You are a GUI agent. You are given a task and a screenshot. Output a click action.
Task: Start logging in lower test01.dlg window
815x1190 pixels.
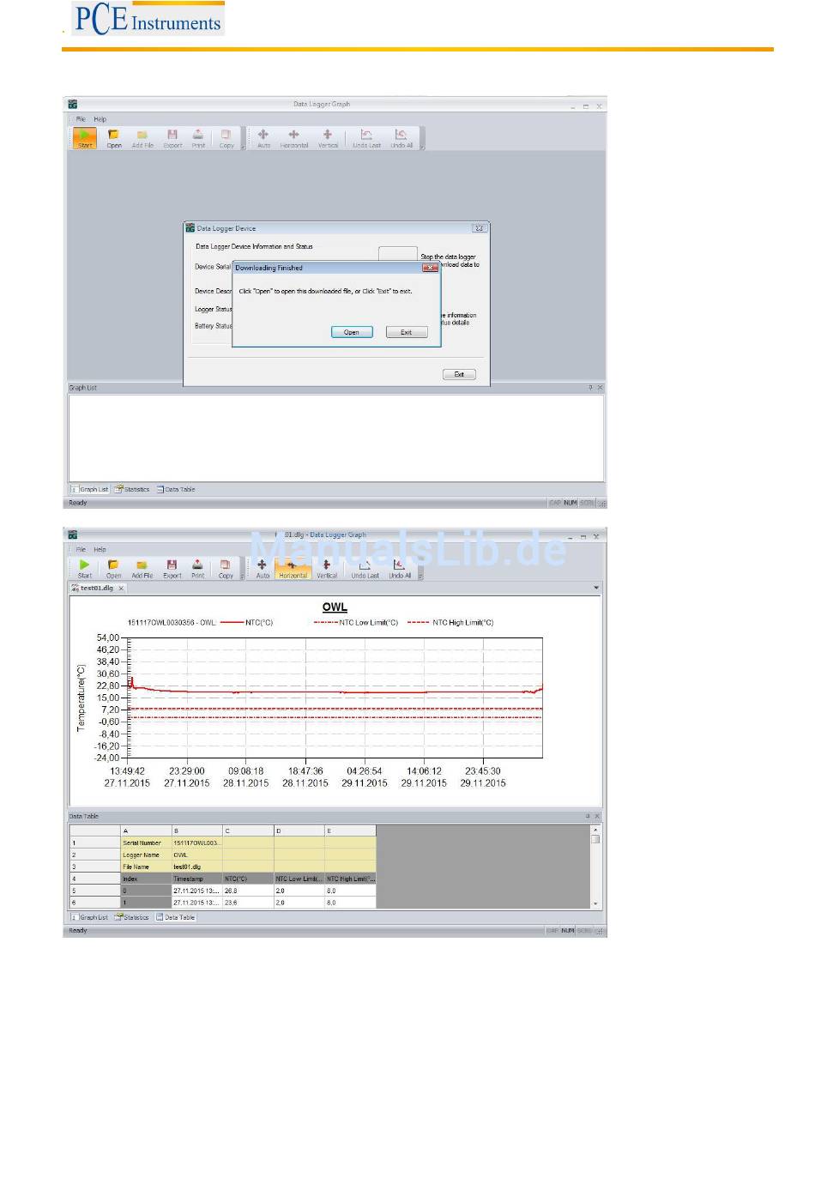pos(84,568)
